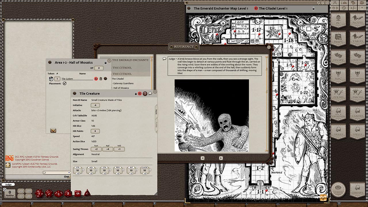Click the Hit Points value field
368x207 pixels.
click(95, 131)
